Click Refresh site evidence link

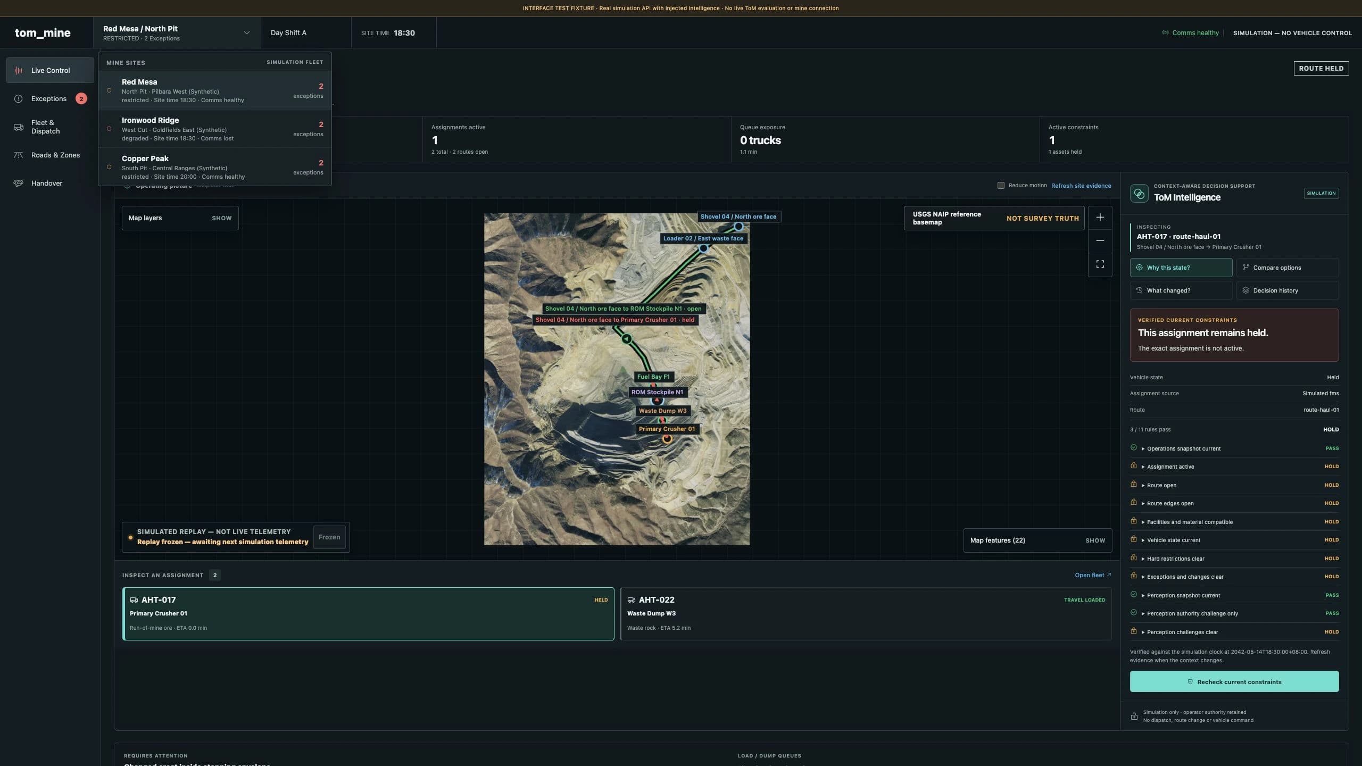1081,186
